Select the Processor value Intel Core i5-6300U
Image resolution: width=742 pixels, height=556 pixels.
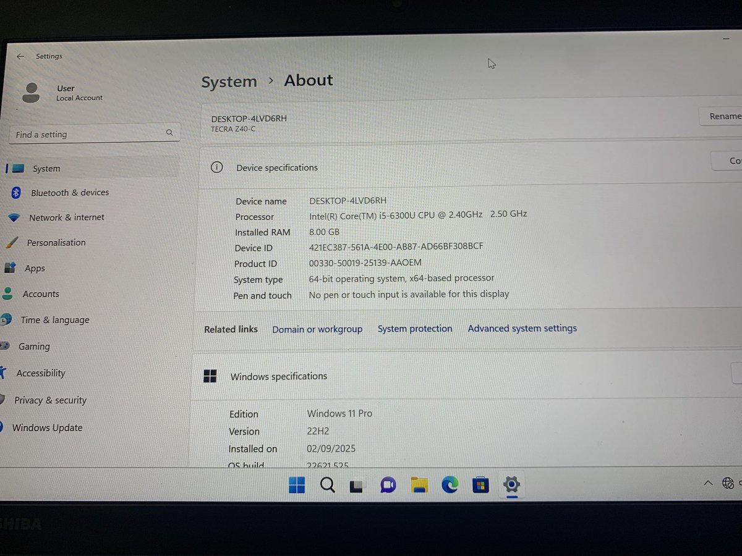coord(418,214)
